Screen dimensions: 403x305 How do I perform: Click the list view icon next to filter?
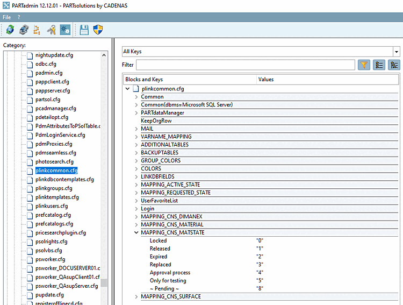[379, 65]
